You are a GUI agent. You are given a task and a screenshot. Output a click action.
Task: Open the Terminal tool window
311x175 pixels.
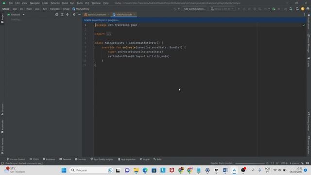pos(65,159)
